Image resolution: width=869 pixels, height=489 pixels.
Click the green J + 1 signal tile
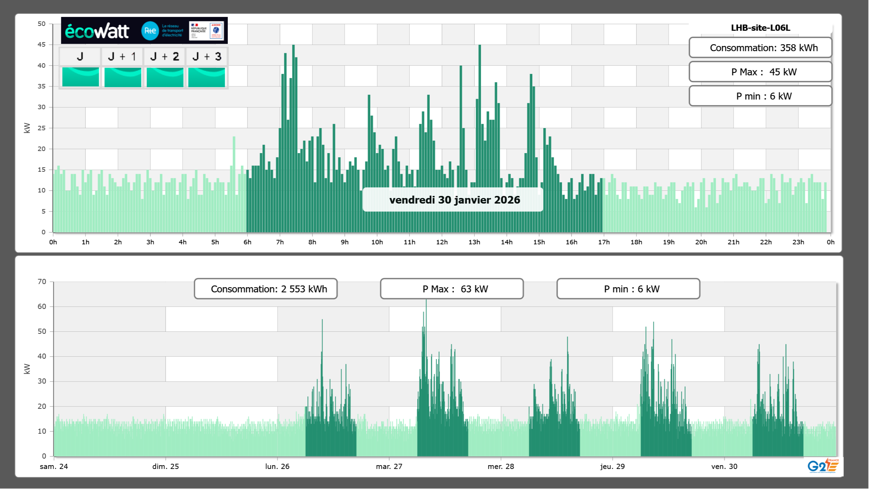coord(123,77)
